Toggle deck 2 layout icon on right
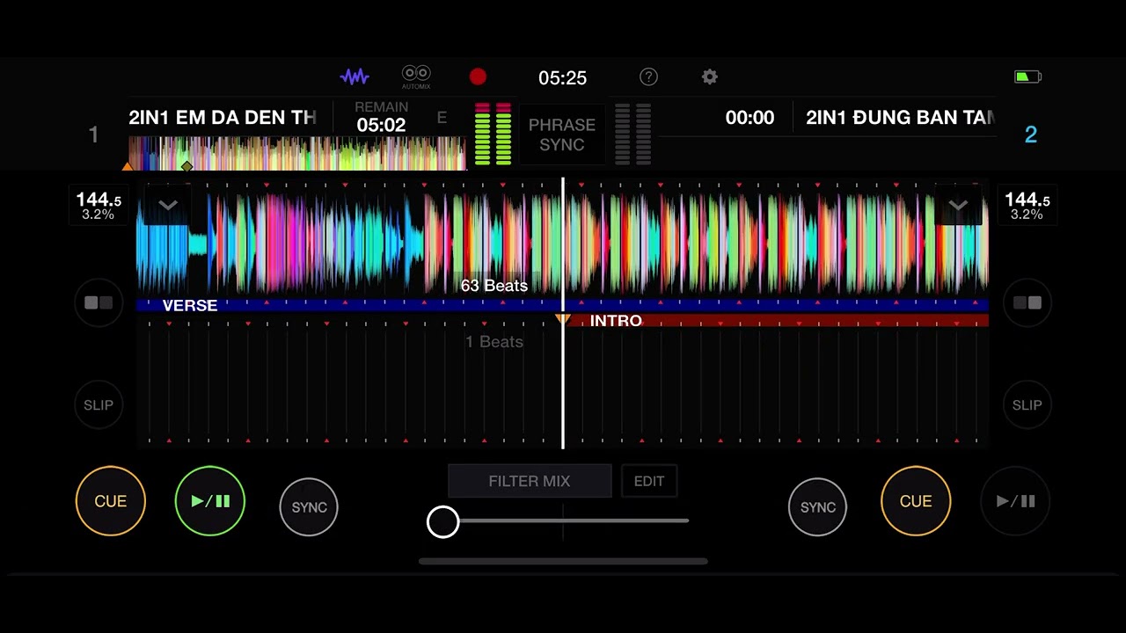Image resolution: width=1126 pixels, height=633 pixels. (1027, 303)
